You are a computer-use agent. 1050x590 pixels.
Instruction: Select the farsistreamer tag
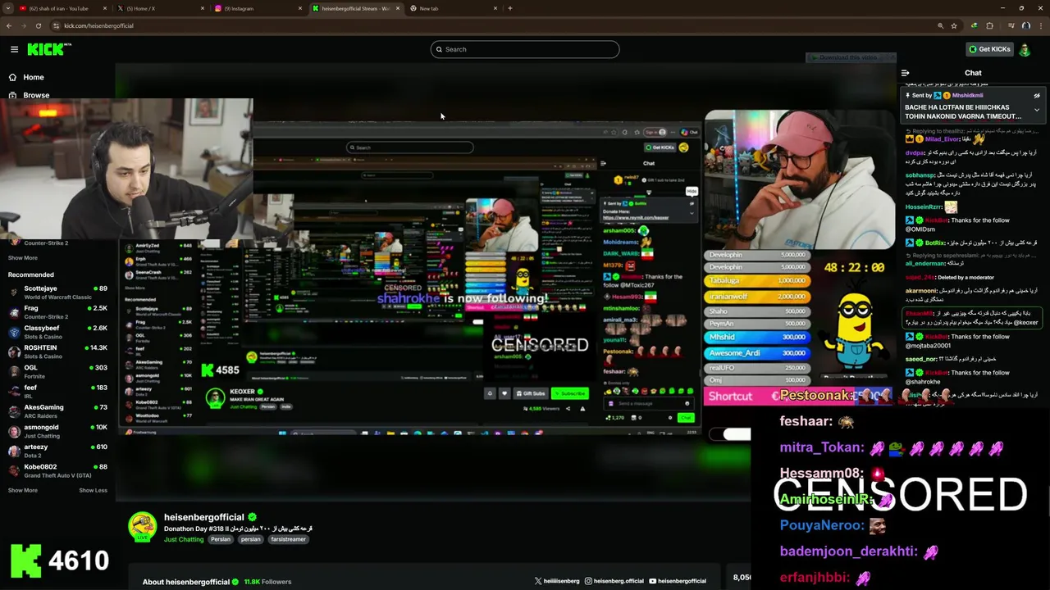point(288,539)
